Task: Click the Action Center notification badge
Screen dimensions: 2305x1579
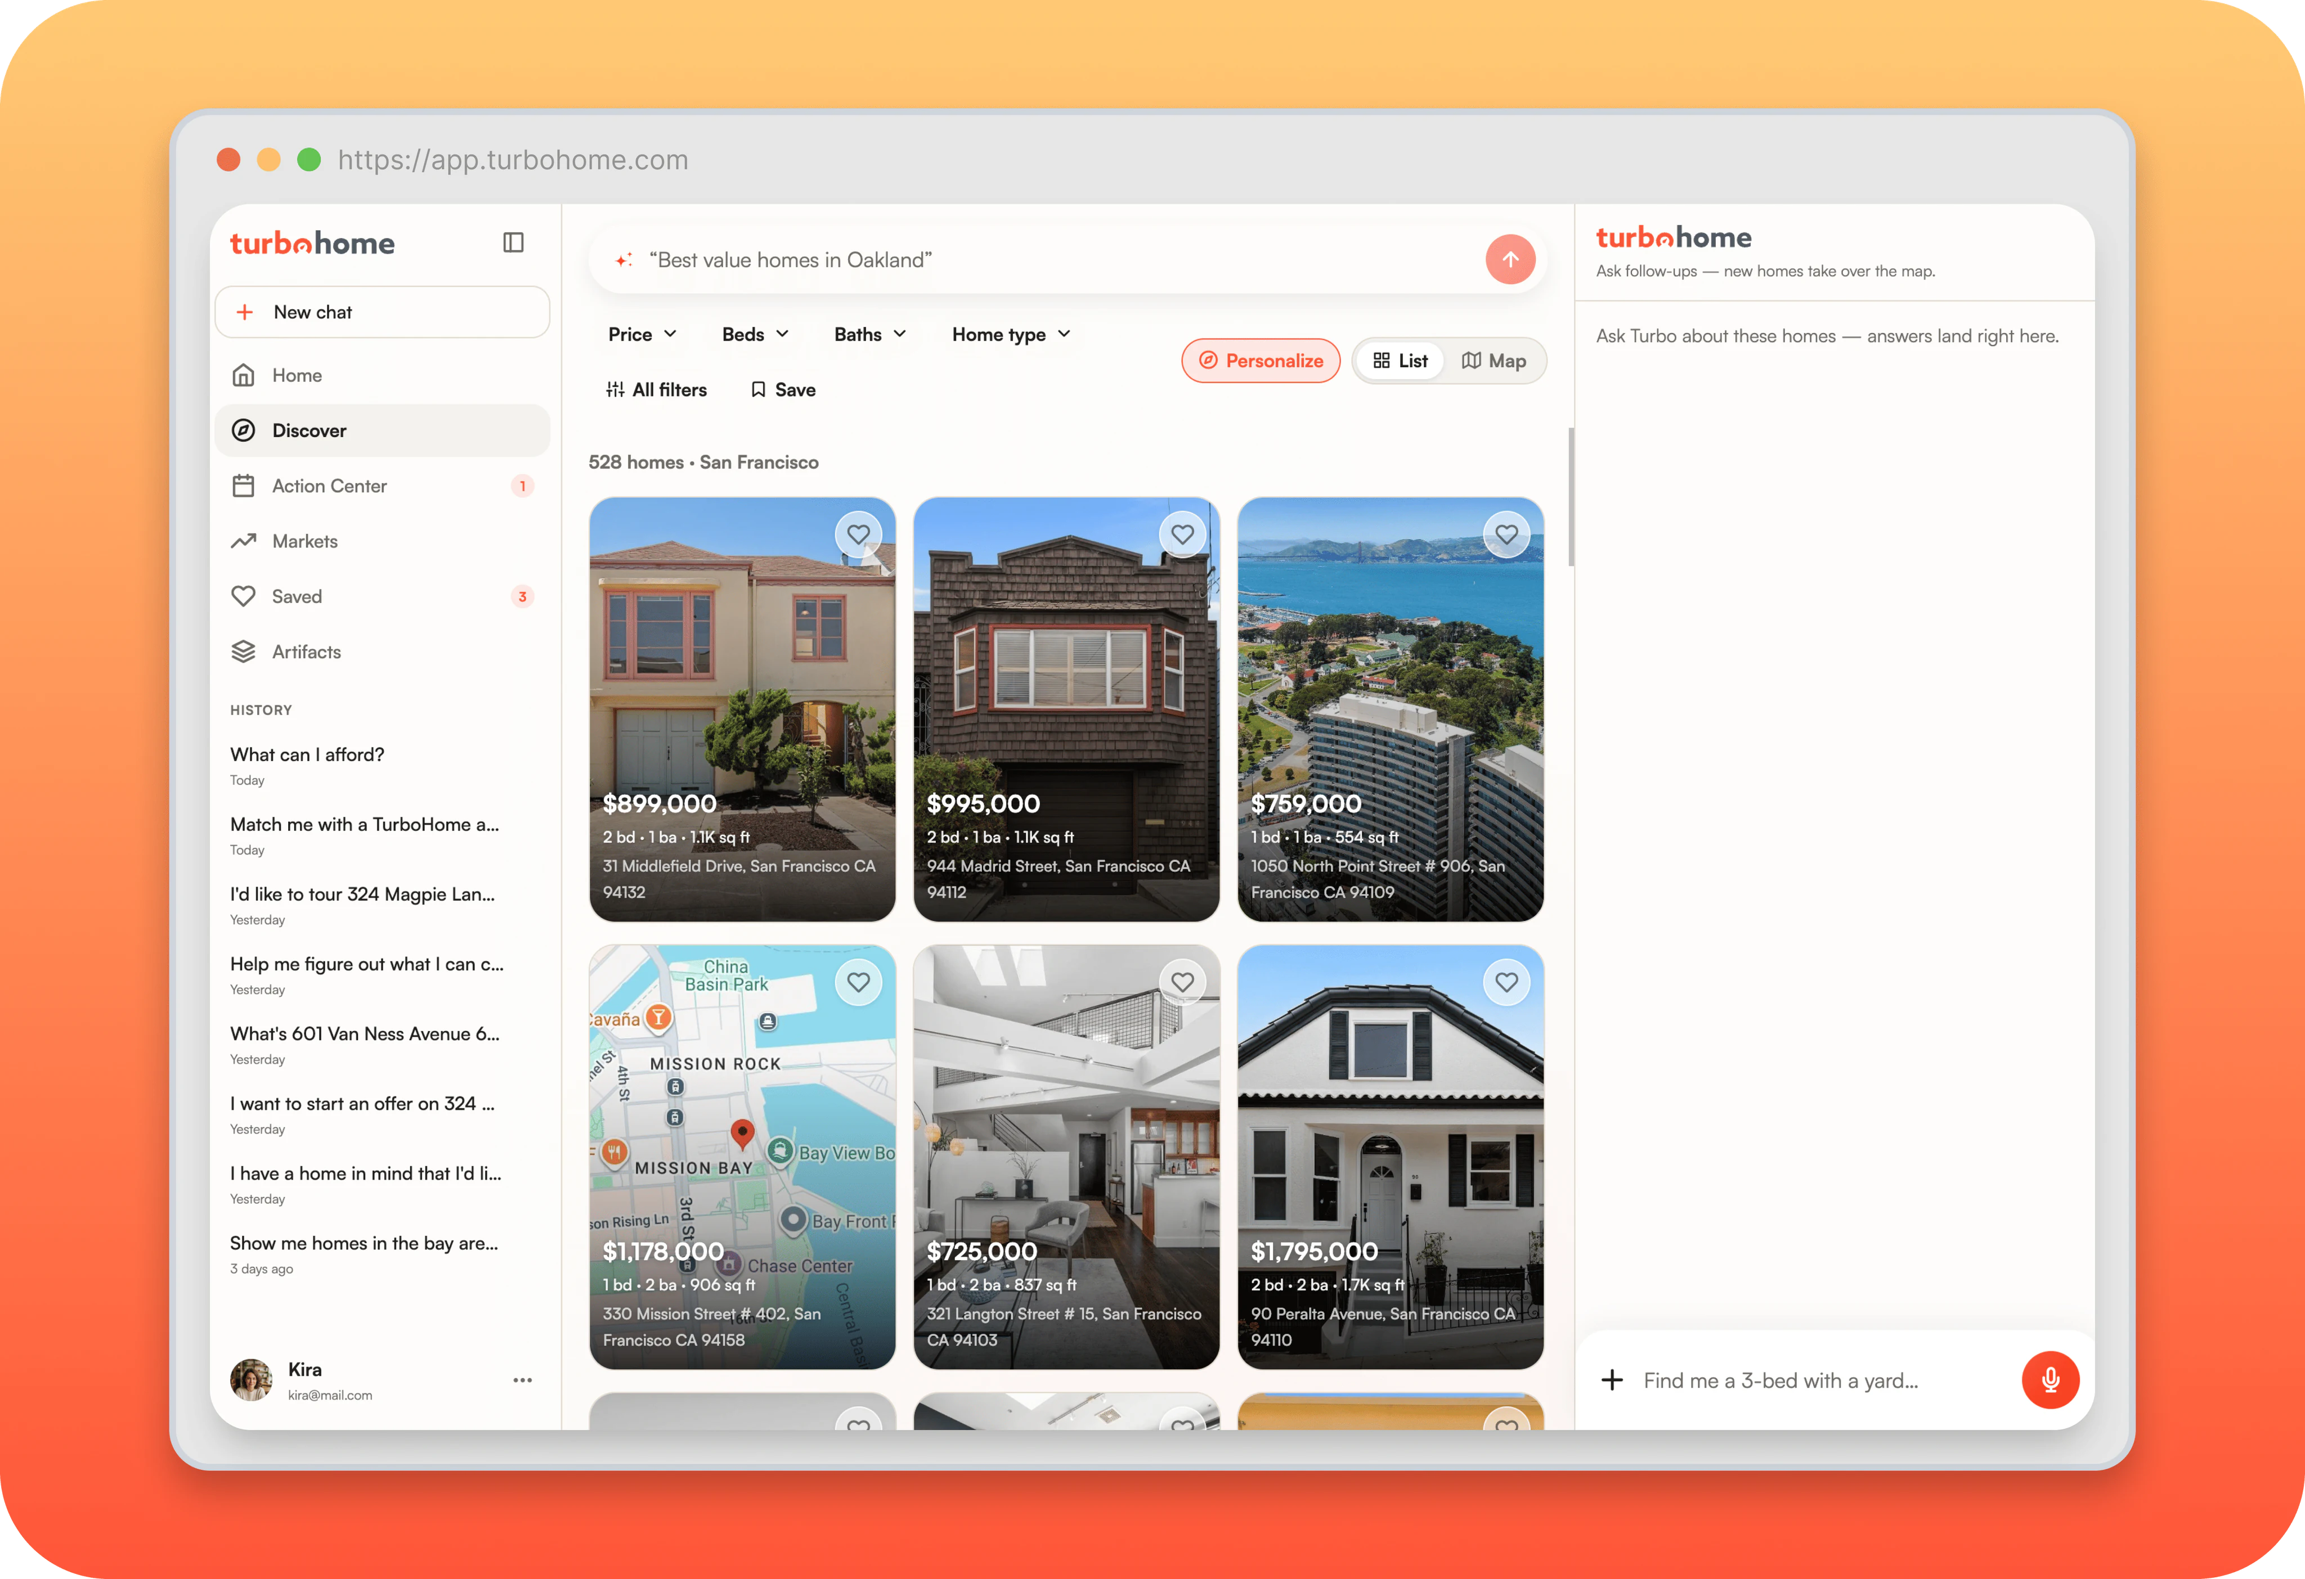Action: point(523,485)
